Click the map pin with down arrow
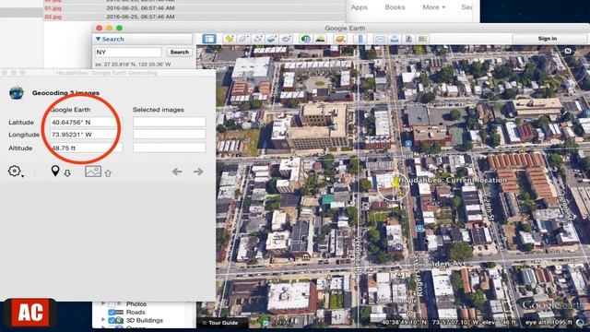The width and height of the screenshot is (590, 332). click(x=61, y=172)
